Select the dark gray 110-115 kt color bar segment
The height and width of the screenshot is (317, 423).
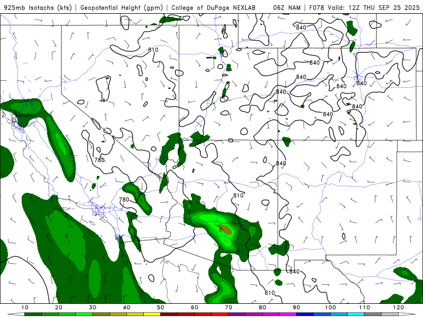click(x=373, y=314)
